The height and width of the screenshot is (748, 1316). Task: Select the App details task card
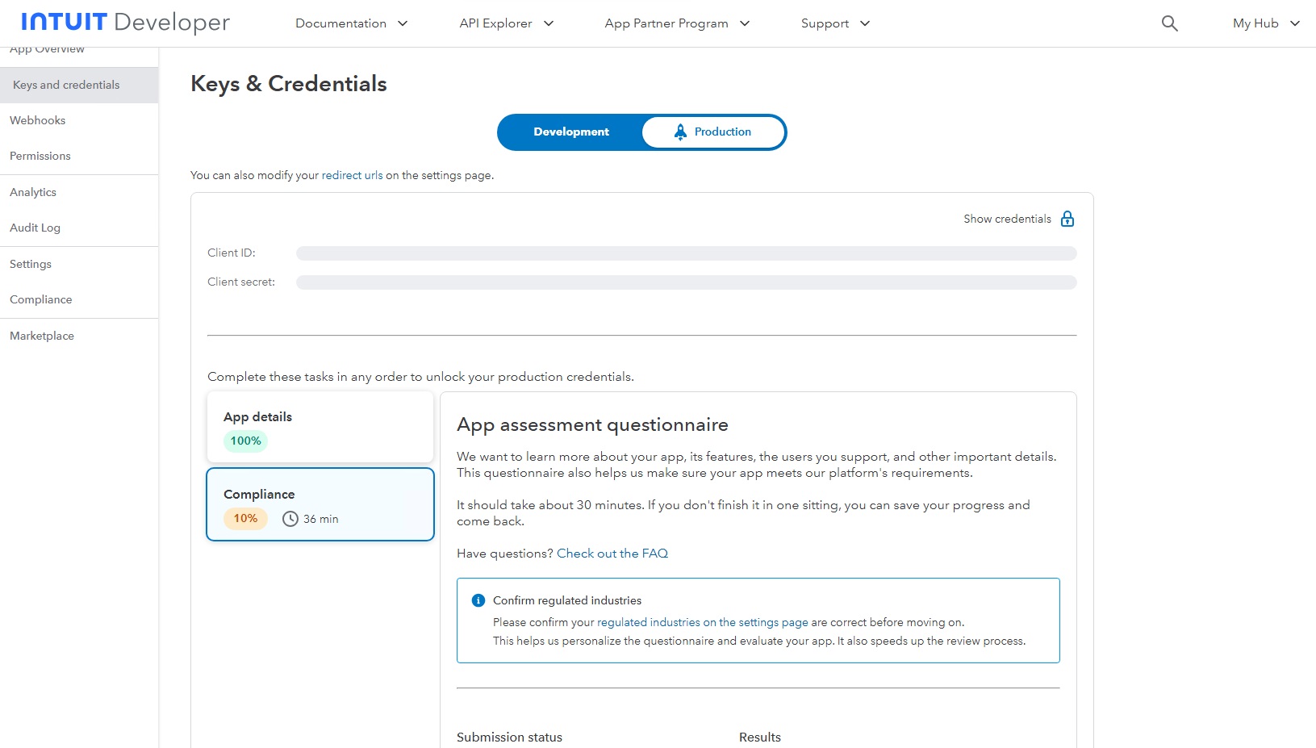point(320,427)
